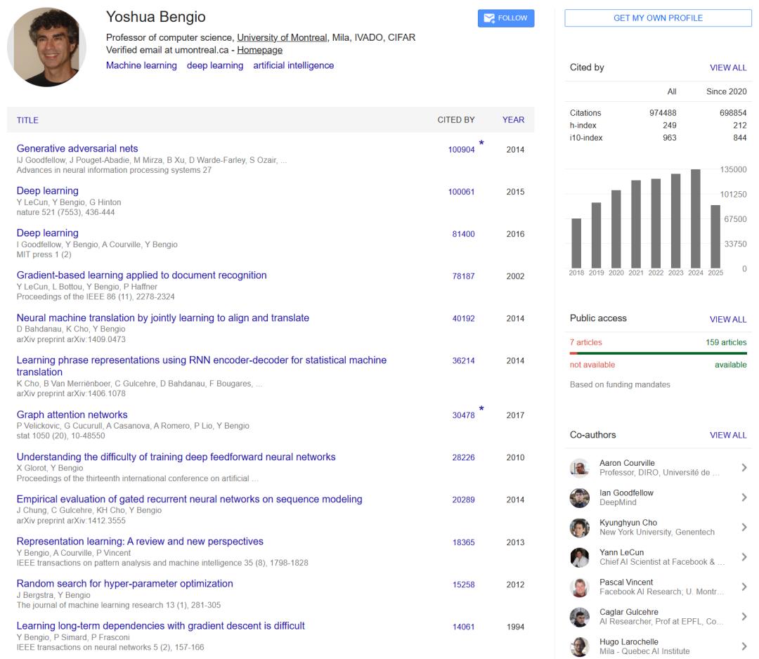Image resolution: width=759 pixels, height=659 pixels.
Task: Click the public access availability progress bar
Action: (658, 353)
